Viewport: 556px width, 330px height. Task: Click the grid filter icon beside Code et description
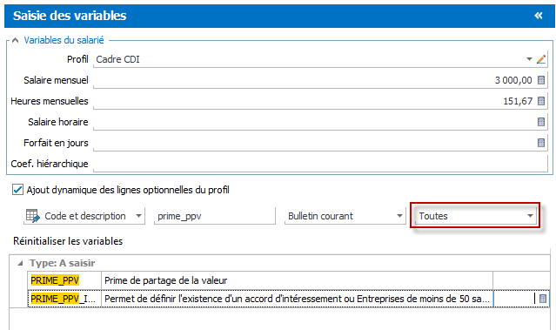click(x=32, y=216)
